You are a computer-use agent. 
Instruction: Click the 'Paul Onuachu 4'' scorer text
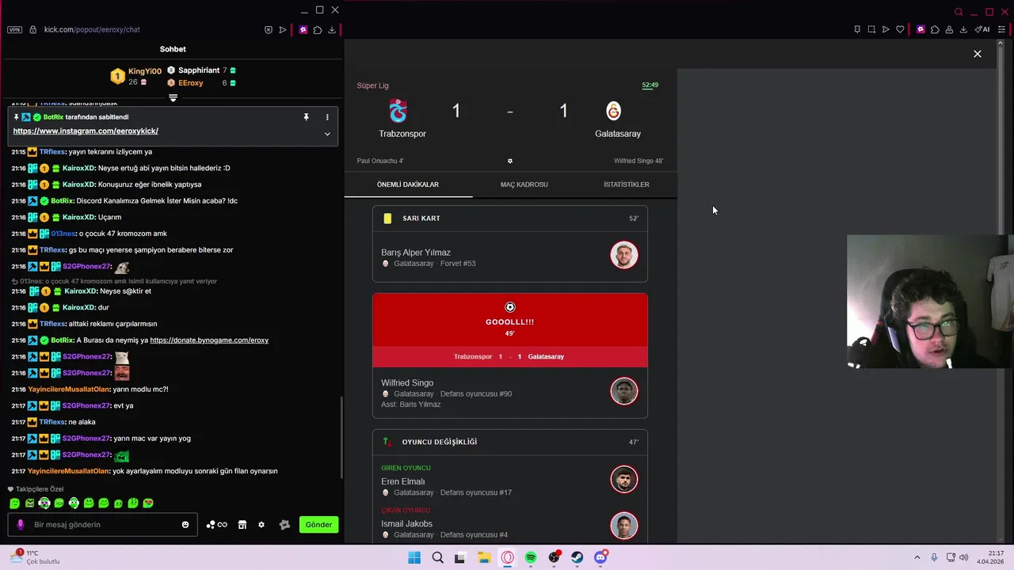[380, 161]
